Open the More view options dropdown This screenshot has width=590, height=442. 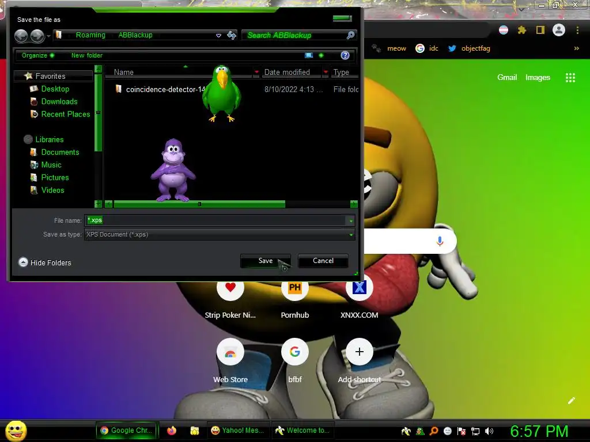pyautogui.click(x=321, y=55)
